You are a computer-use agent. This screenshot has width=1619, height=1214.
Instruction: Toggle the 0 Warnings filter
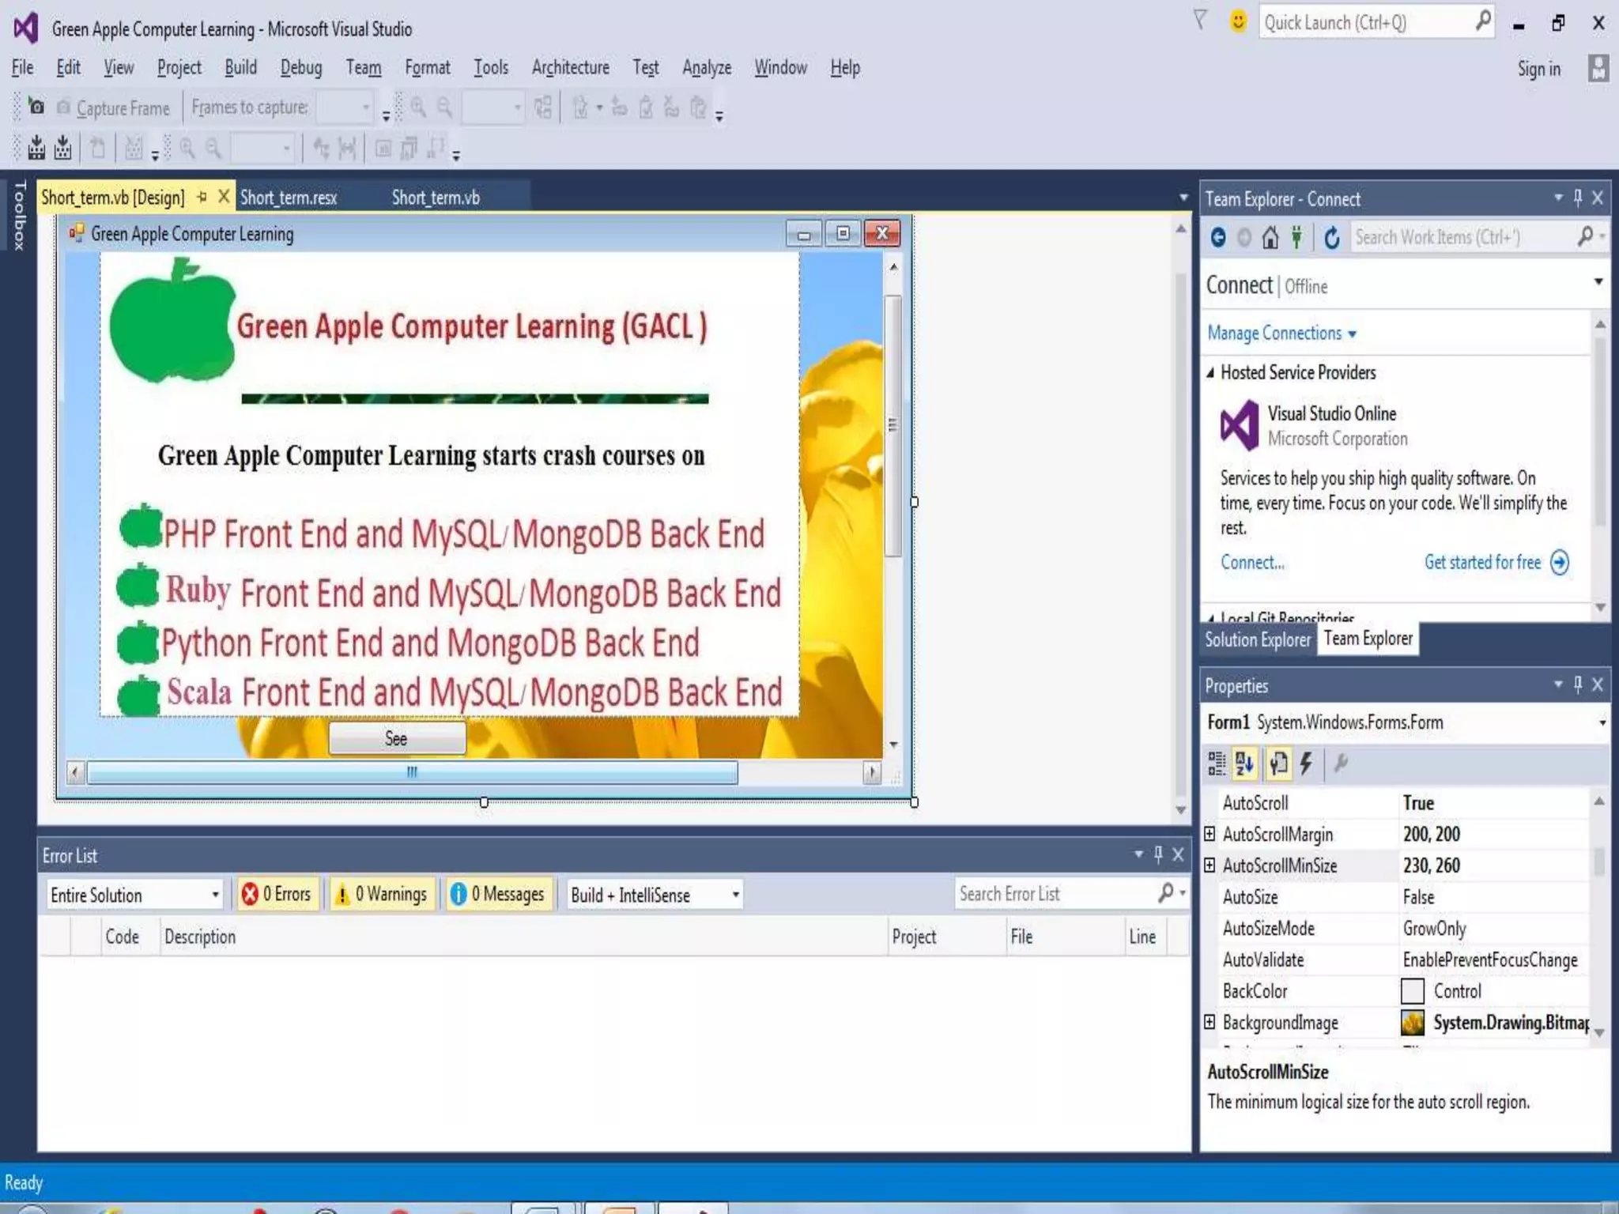point(383,894)
